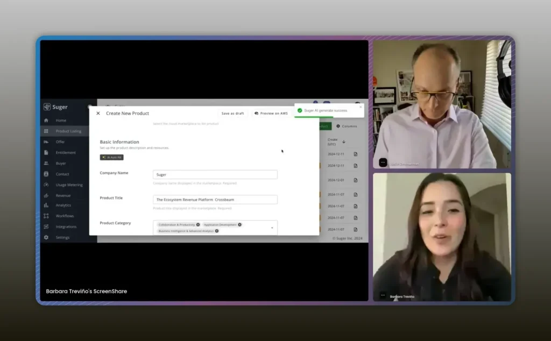
Task: Click the Preview on AWS button
Action: 271,113
